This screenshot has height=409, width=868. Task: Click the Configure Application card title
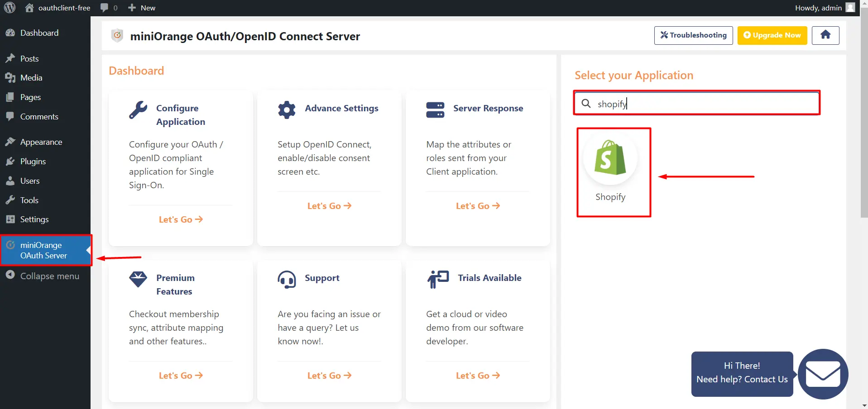(x=181, y=115)
